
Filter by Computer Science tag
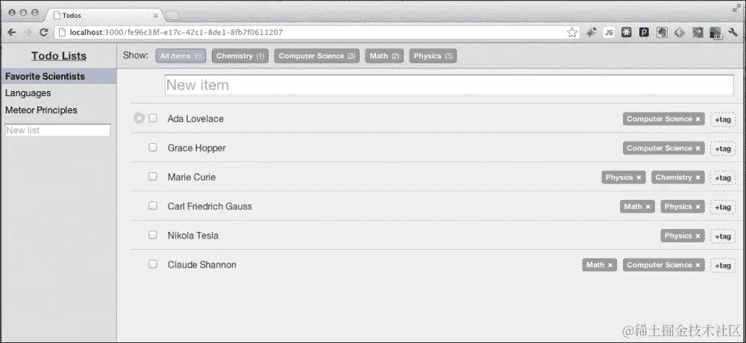tap(317, 56)
